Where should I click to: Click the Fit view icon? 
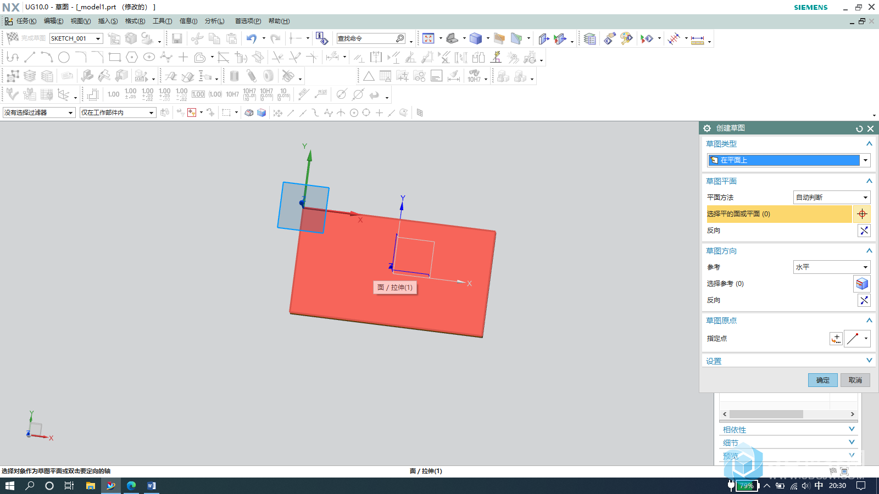click(429, 38)
